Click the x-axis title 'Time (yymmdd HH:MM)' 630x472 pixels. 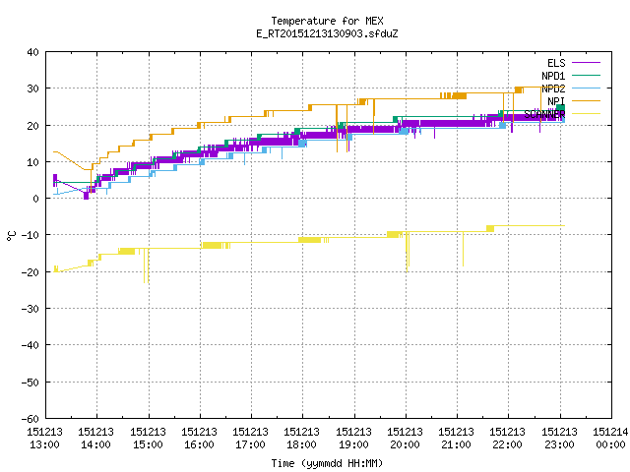[327, 463]
